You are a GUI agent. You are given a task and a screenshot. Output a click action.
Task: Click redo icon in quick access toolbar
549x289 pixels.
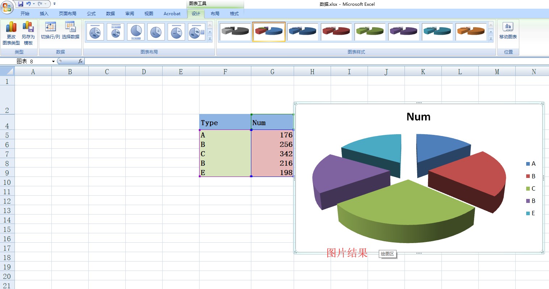[x=40, y=4]
